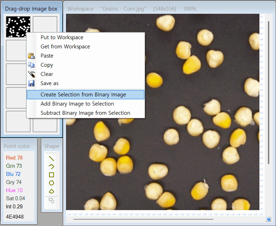276x226 pixels.
Task: Select the polyline shape tool
Action: coord(52,166)
